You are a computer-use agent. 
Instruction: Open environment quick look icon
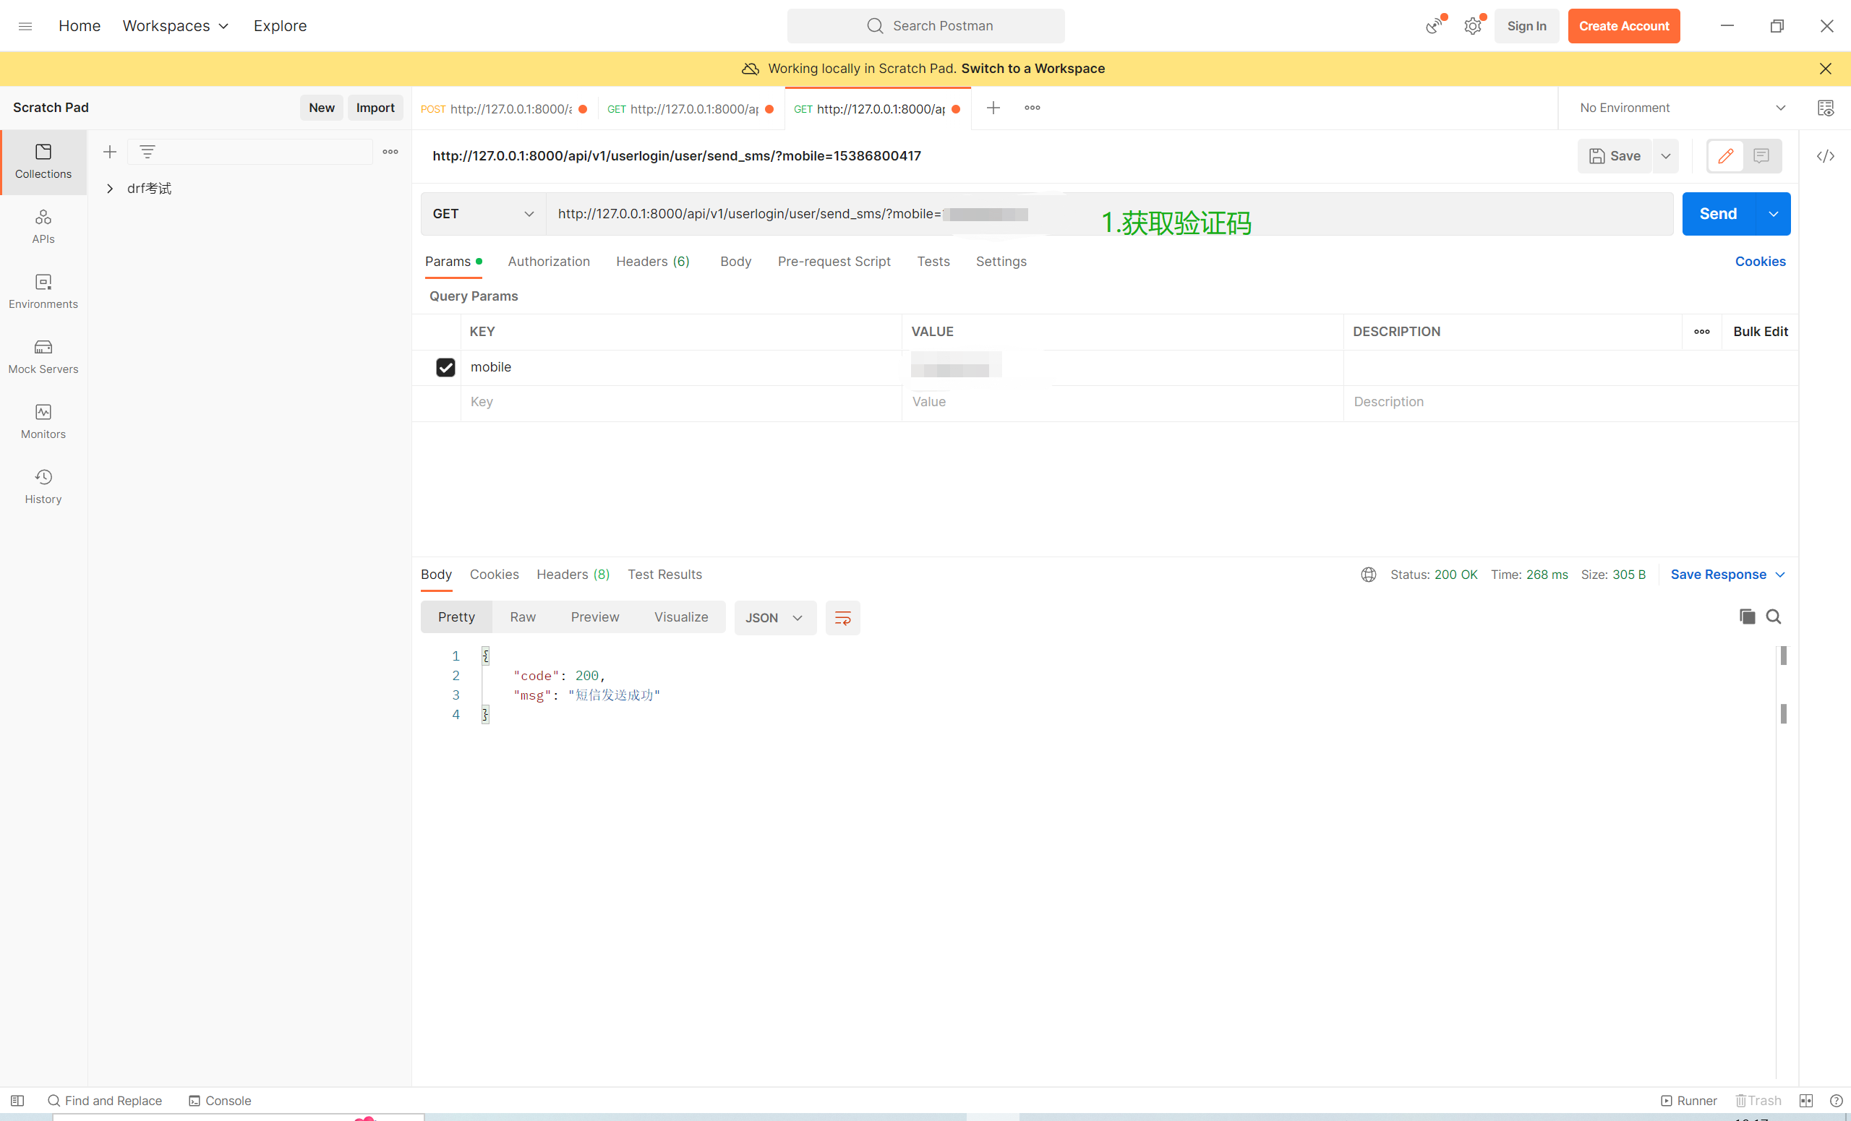1826,108
